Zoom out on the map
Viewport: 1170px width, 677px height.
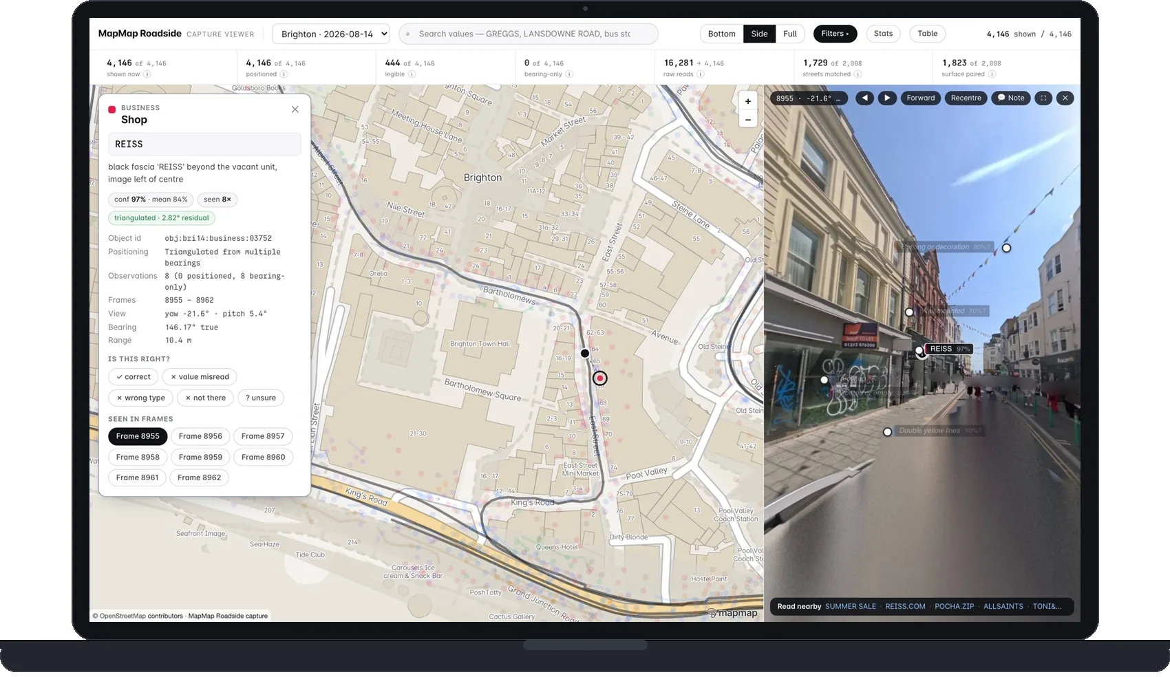[748, 119]
